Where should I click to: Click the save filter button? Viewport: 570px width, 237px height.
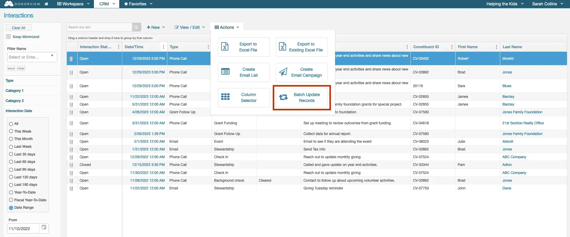11,68
